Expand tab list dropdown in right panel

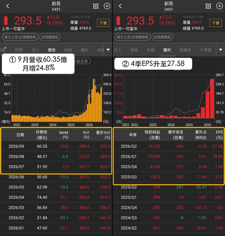click(x=220, y=50)
